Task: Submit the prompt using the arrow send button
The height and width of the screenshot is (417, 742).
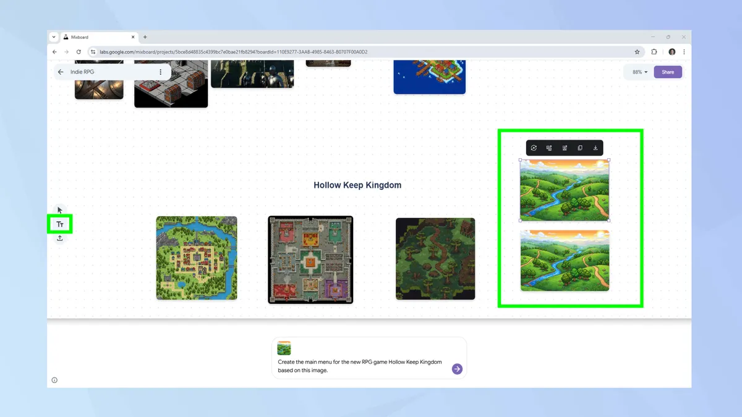Action: pyautogui.click(x=456, y=369)
